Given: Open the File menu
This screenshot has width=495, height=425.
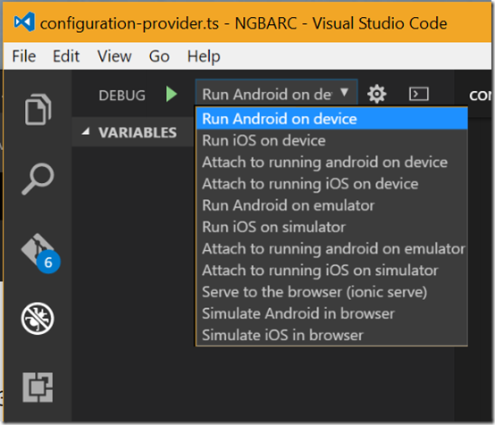Looking at the screenshot, I should (24, 56).
